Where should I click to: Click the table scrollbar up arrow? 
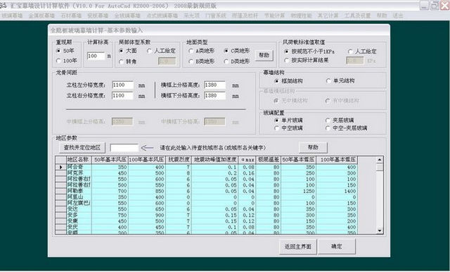[x=380, y=159]
